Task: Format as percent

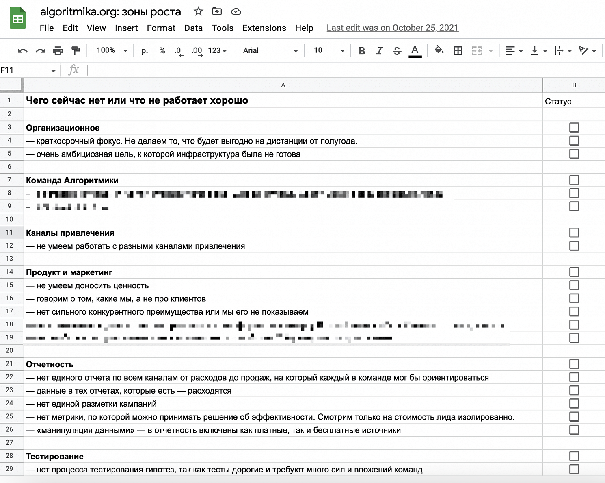Action: tap(162, 50)
